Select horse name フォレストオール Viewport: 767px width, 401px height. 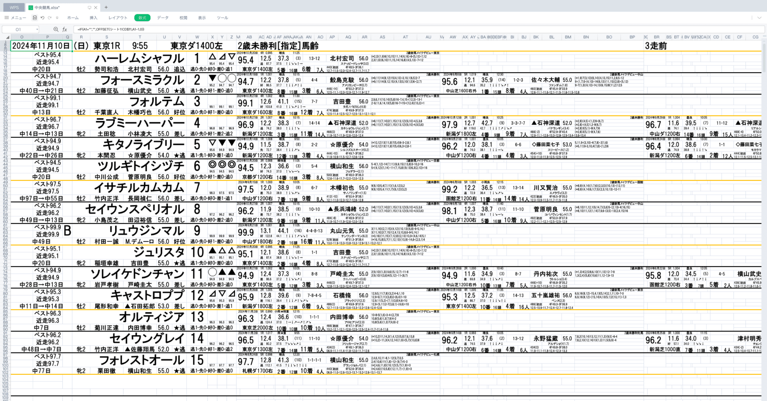(142, 360)
